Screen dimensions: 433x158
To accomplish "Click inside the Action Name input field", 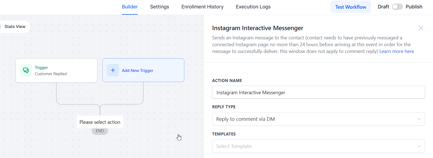I will 318,92.
